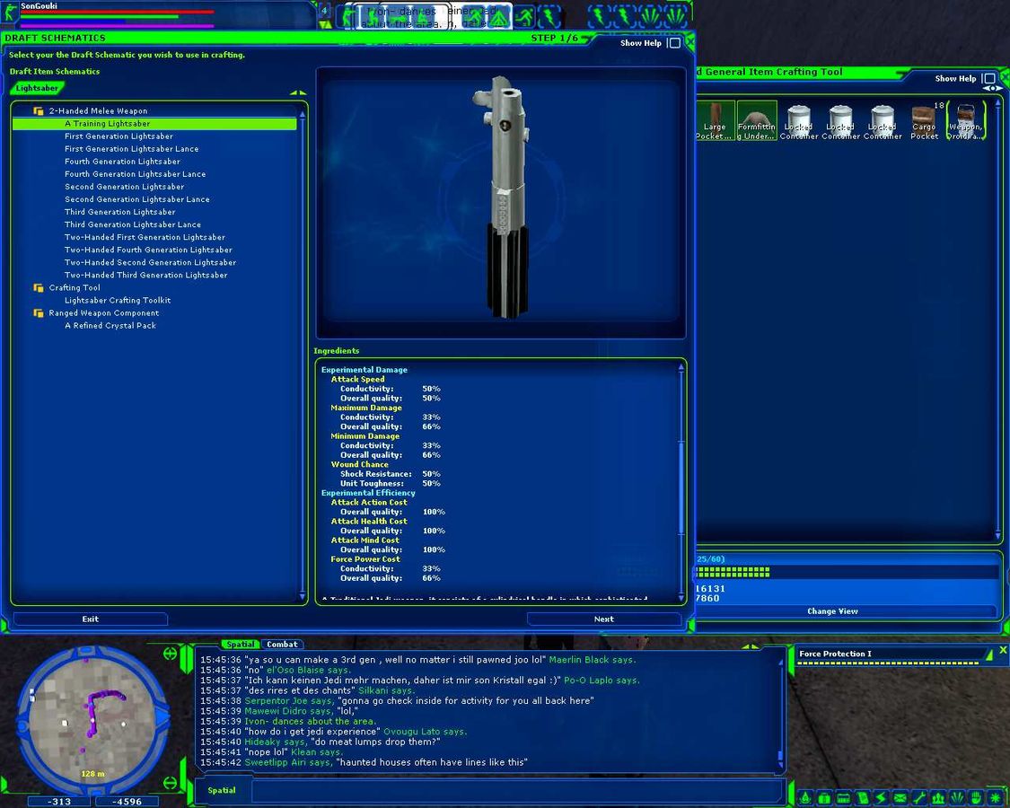Select the Formfitting Undershirt inventory item
The image size is (1010, 808).
pyautogui.click(x=756, y=120)
